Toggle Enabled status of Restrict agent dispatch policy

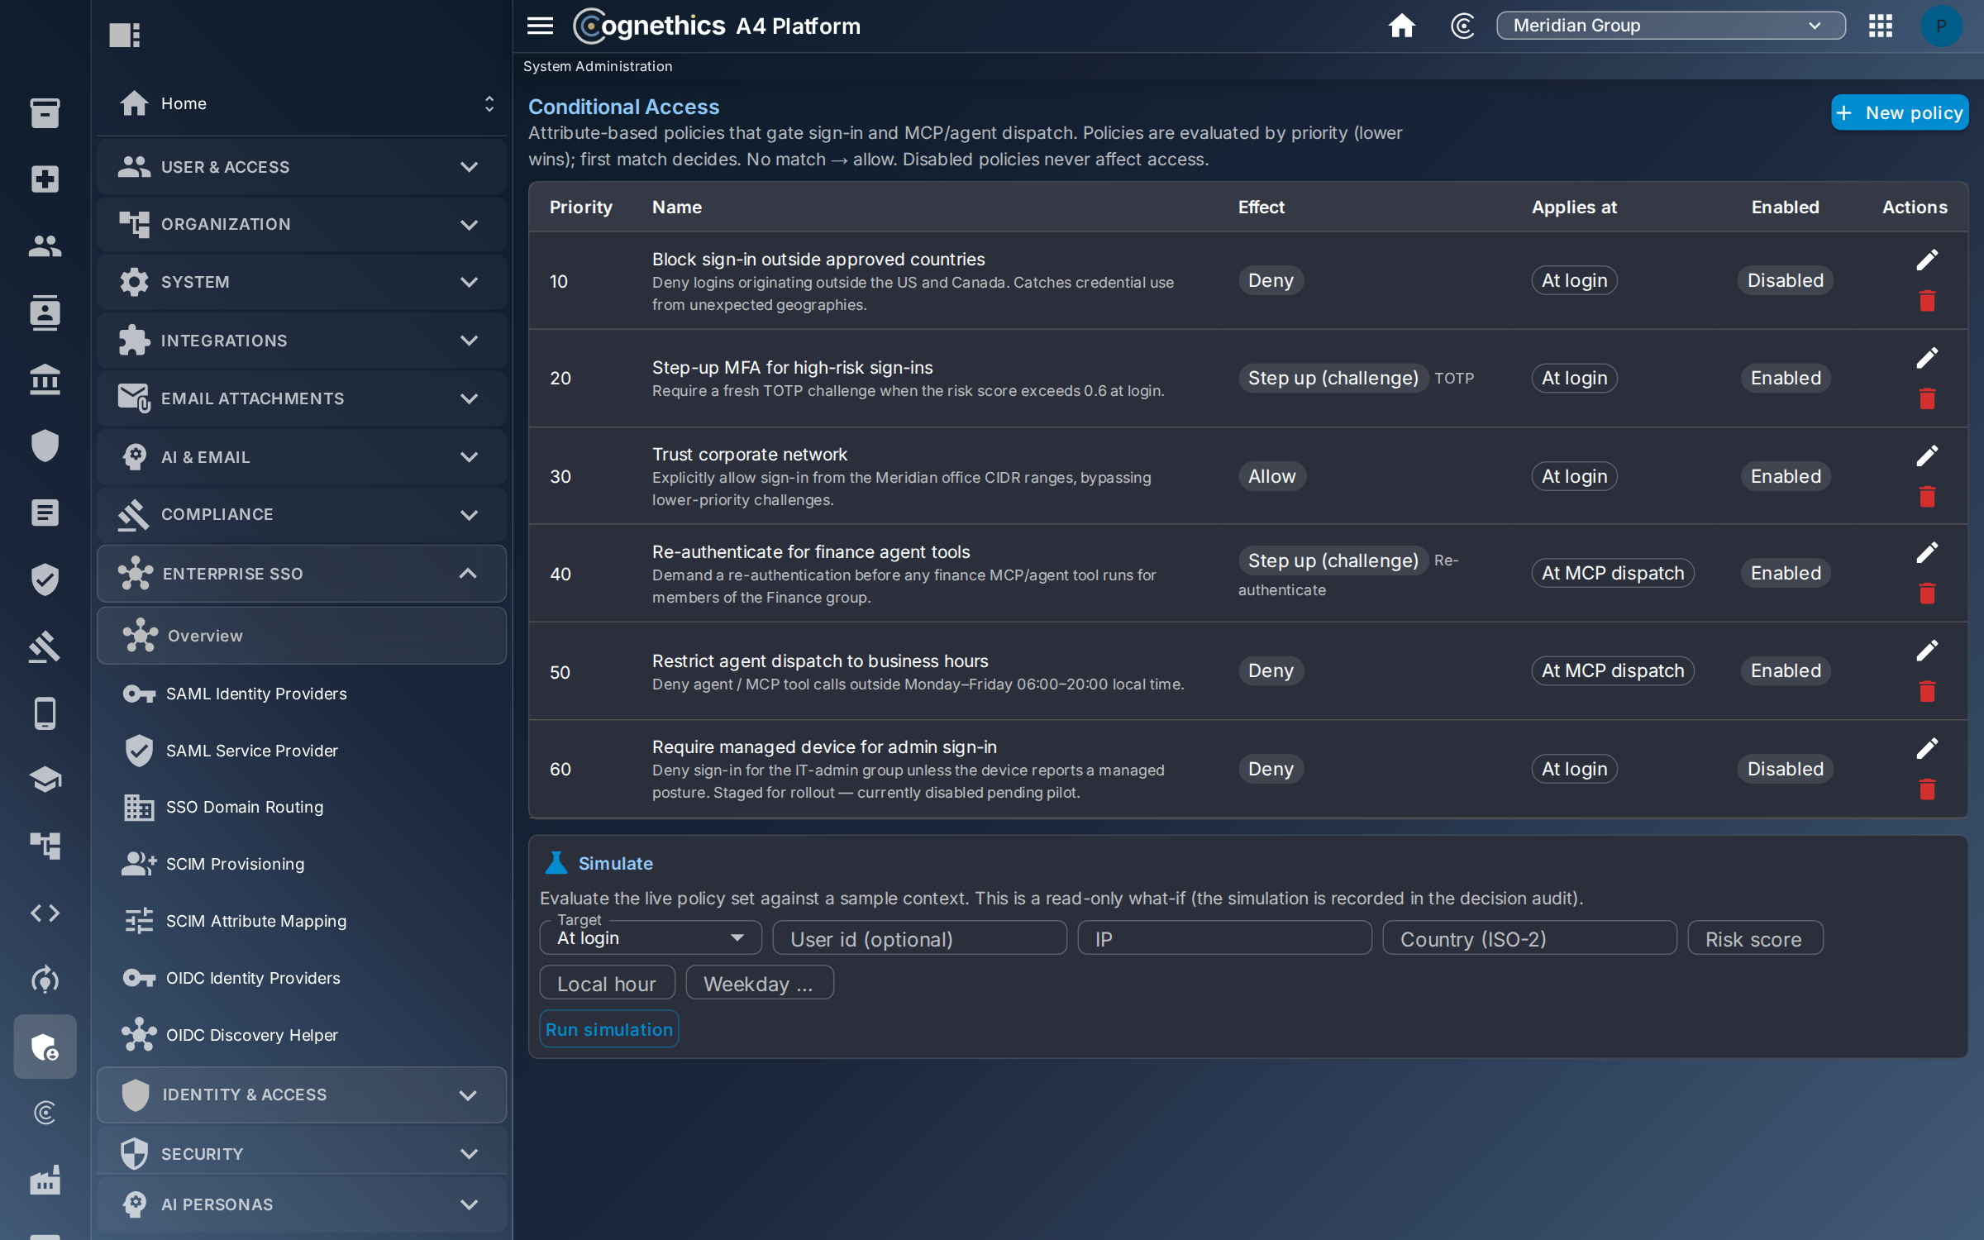[1786, 670]
